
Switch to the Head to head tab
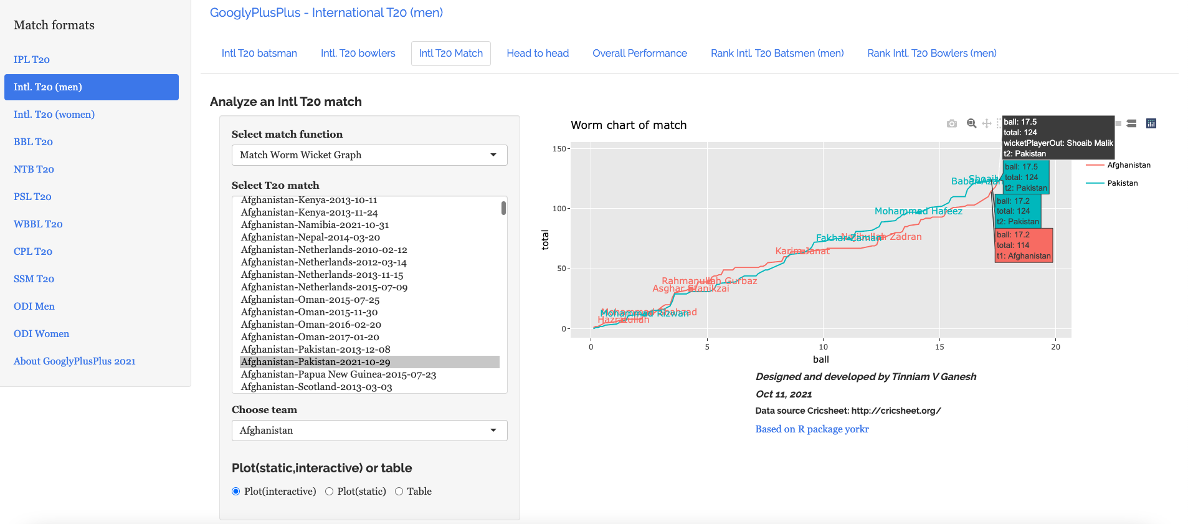537,54
